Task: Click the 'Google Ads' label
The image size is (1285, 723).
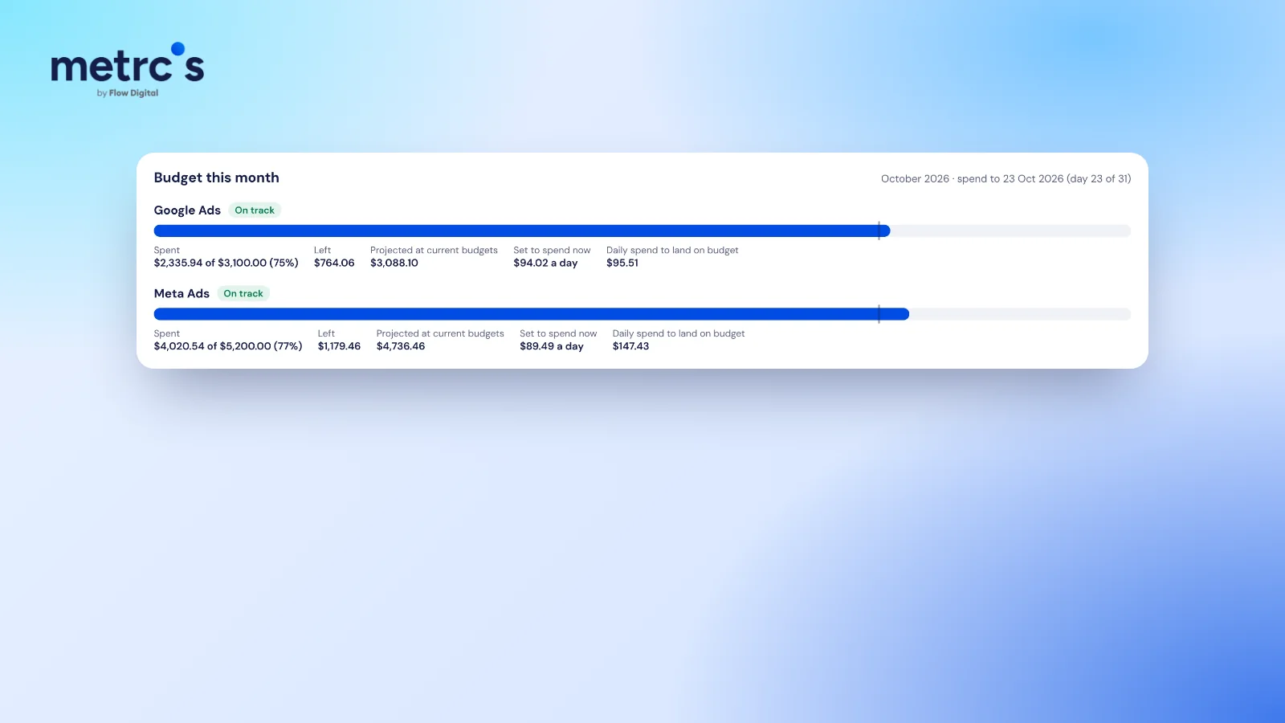Action: pyautogui.click(x=187, y=210)
